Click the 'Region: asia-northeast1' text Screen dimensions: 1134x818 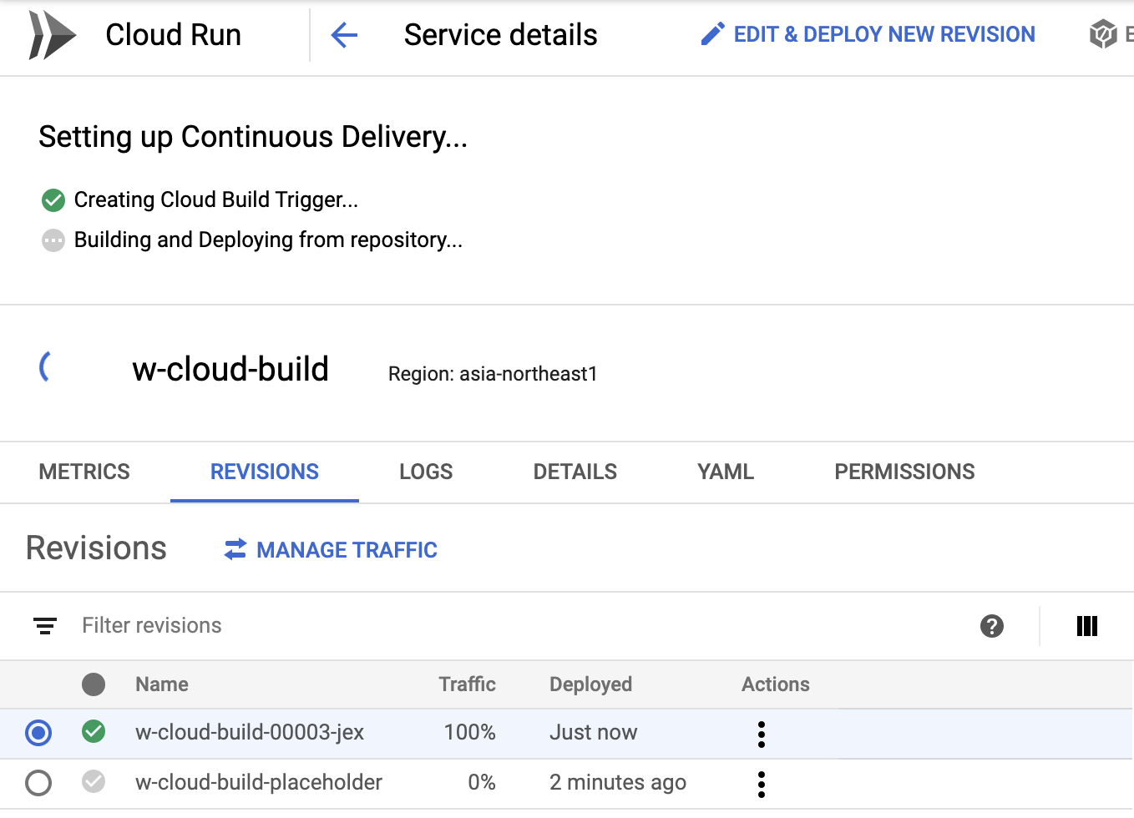(493, 374)
